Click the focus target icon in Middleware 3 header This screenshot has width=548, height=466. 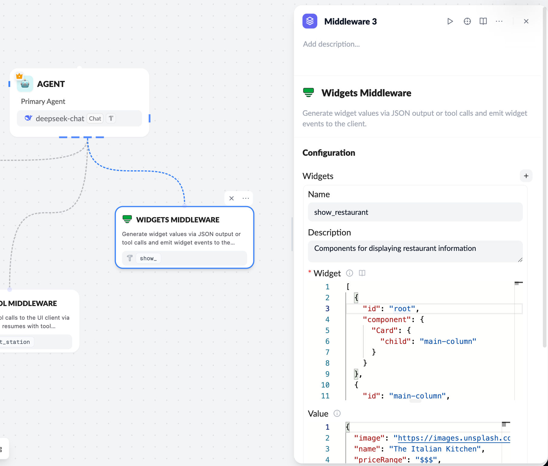[x=467, y=21]
